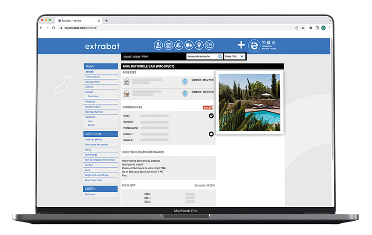Click the Chrome share icon
372x235 pixels.
(297, 28)
